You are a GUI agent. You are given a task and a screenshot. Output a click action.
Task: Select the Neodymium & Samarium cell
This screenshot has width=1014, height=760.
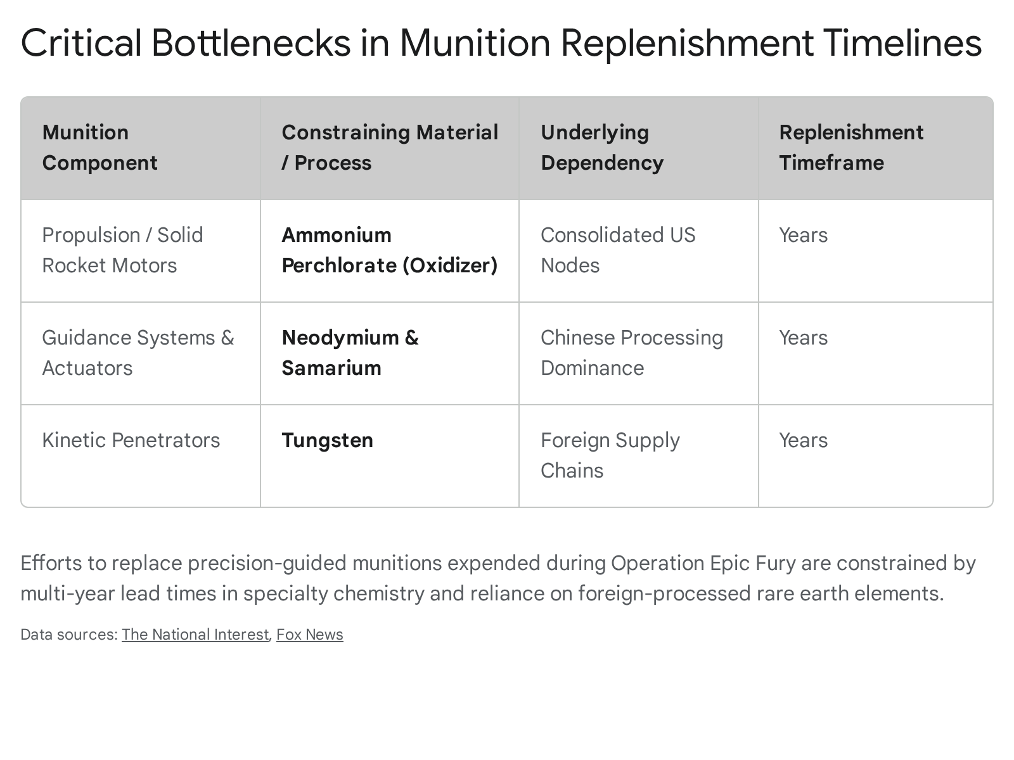(x=350, y=353)
